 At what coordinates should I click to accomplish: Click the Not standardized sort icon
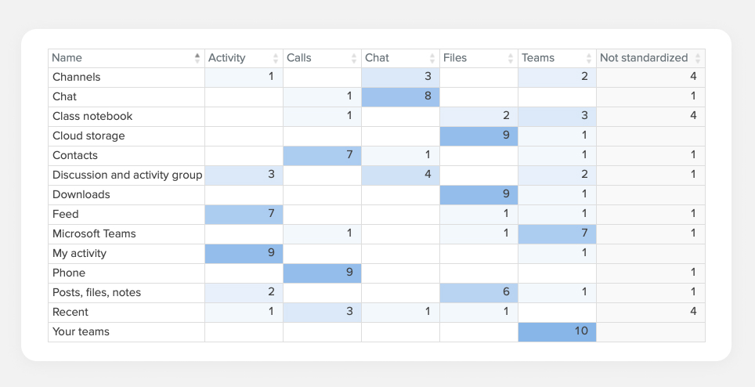pos(698,58)
